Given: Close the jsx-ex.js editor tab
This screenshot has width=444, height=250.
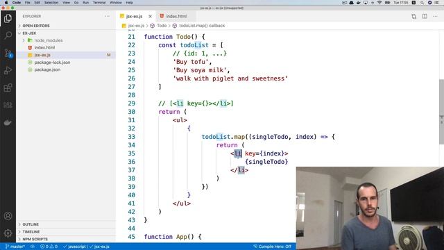Looking at the screenshot, I should 150,16.
